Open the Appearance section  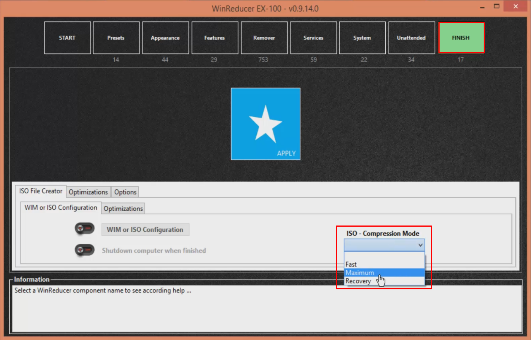tap(165, 38)
